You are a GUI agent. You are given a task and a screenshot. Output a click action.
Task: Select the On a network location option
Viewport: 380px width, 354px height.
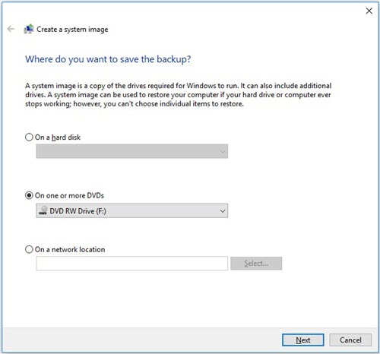29,249
